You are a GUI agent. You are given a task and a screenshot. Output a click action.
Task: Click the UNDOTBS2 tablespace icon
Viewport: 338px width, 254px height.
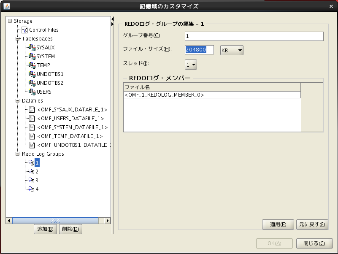[32, 83]
